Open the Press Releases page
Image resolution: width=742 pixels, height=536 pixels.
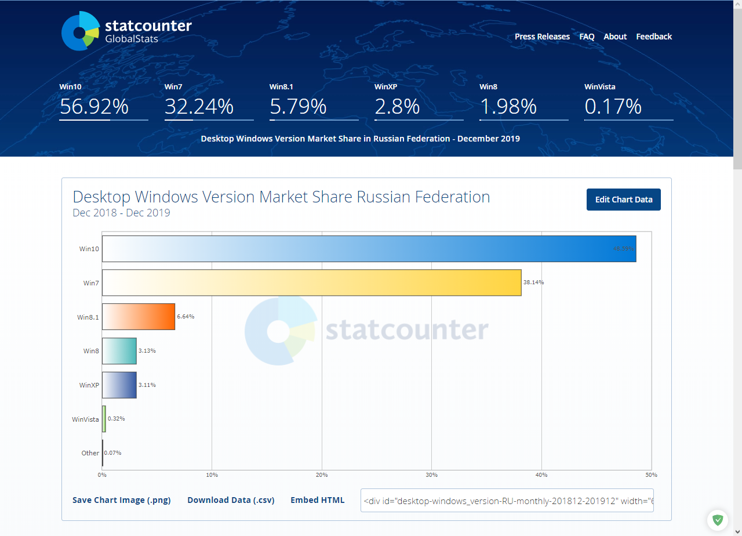(542, 37)
